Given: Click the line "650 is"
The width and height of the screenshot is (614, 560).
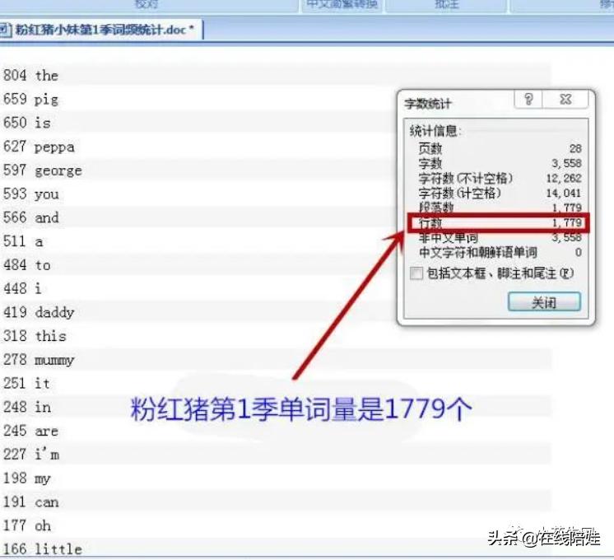Looking at the screenshot, I should click(x=26, y=123).
